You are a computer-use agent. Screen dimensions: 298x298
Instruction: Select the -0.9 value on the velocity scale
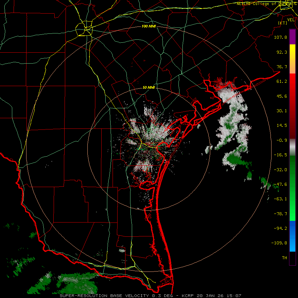(282, 140)
